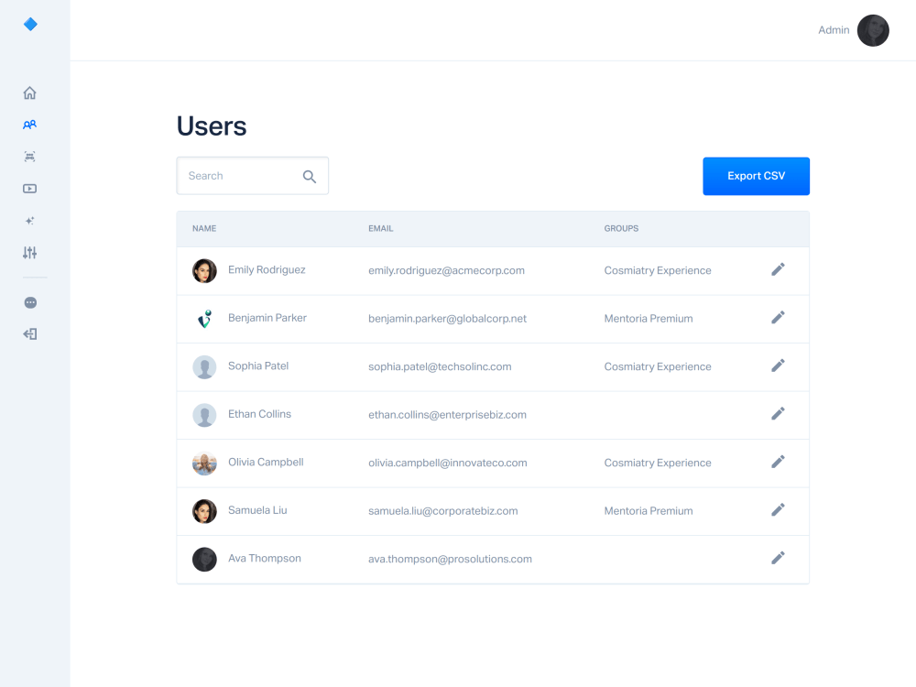The image size is (916, 687).
Task: Click email ethan.collins@enterprisebiz.com
Action: tap(448, 415)
